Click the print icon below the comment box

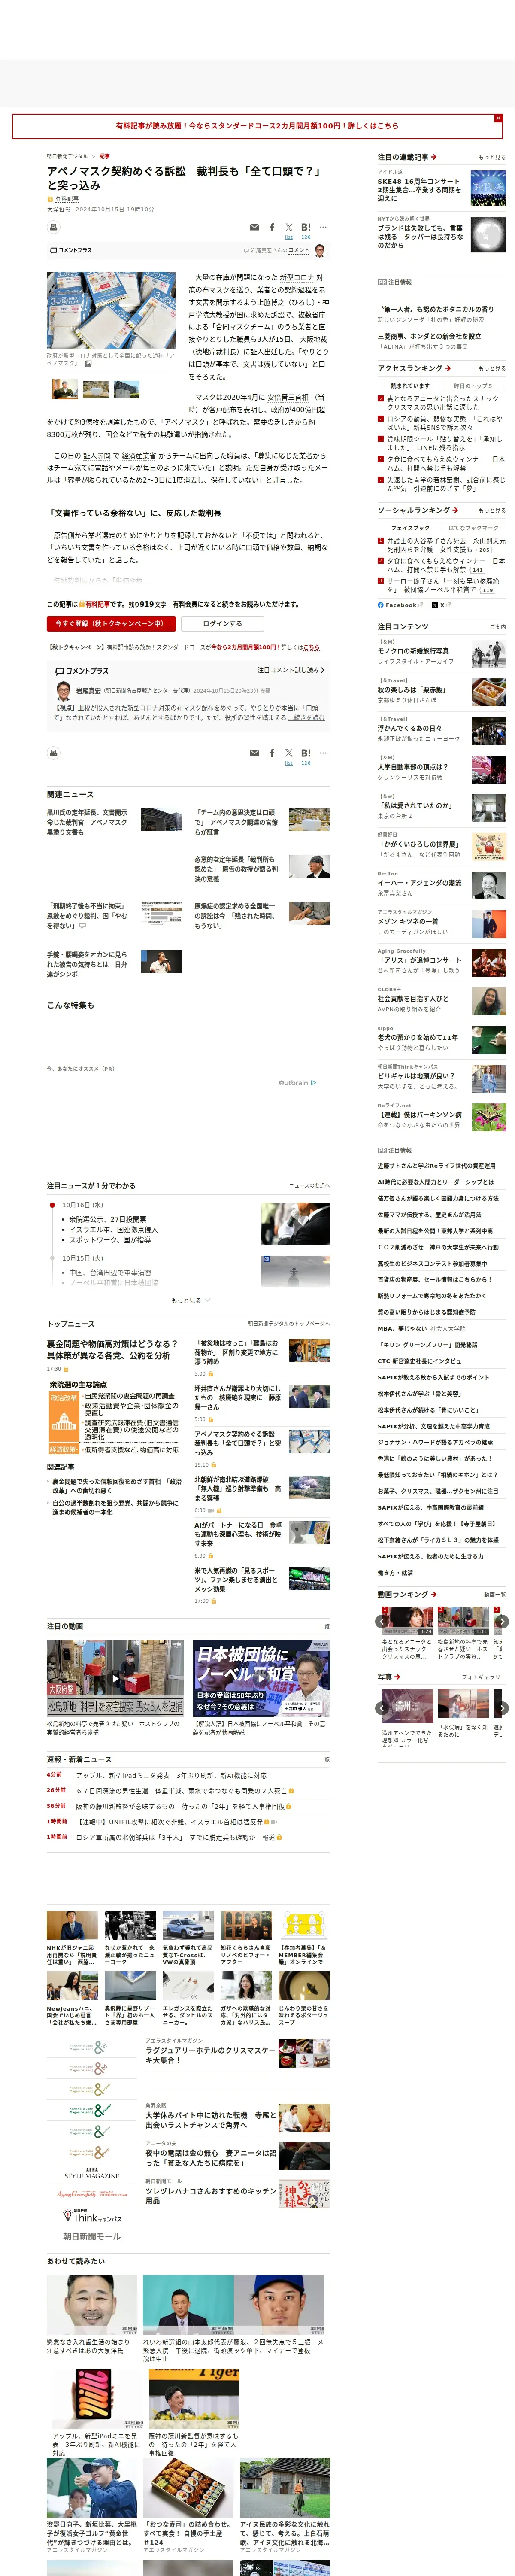pos(54,752)
